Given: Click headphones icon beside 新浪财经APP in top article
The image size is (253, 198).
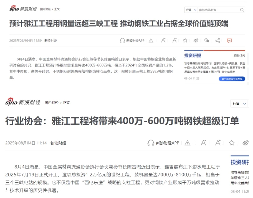Looking at the screenshot, I should coord(122,41).
